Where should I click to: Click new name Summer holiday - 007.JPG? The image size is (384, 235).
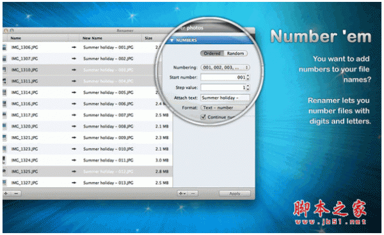coord(108,115)
